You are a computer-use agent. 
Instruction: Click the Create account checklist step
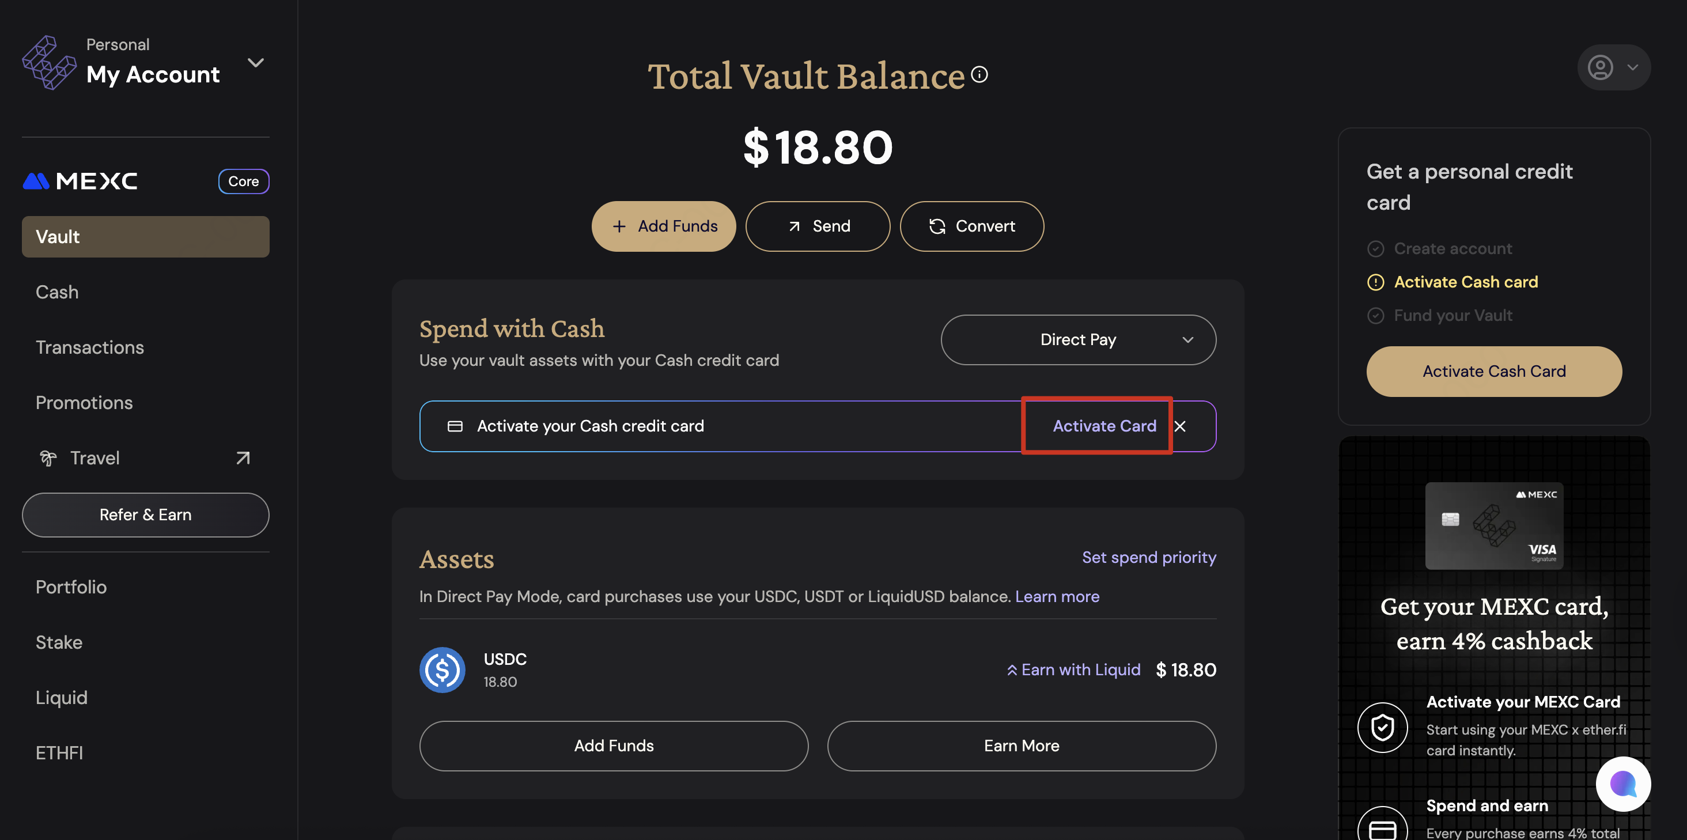tap(1453, 249)
